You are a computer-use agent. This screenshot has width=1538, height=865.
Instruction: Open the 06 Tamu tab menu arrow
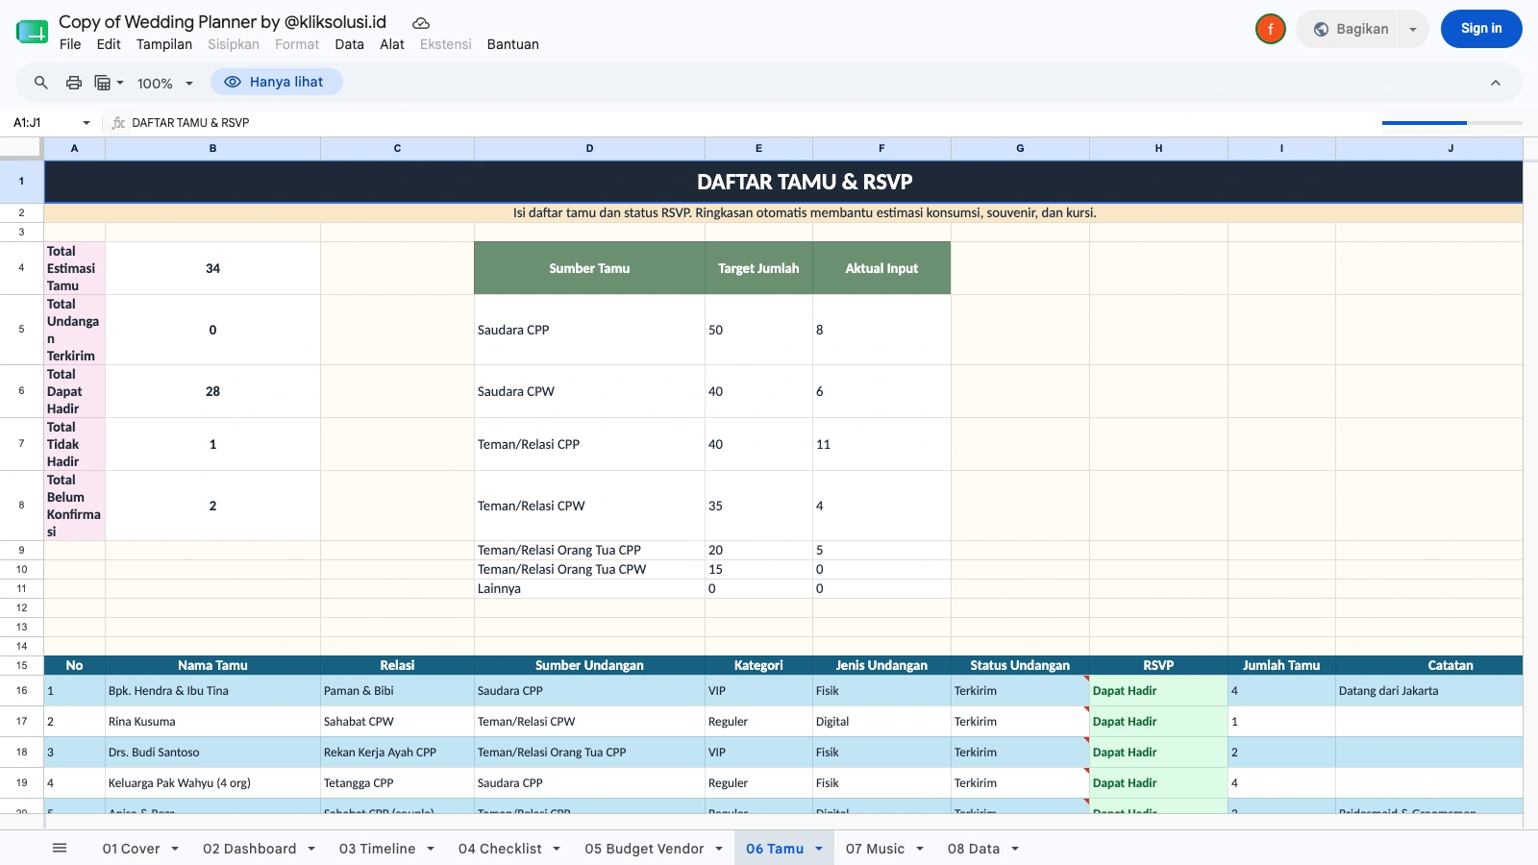point(819,849)
